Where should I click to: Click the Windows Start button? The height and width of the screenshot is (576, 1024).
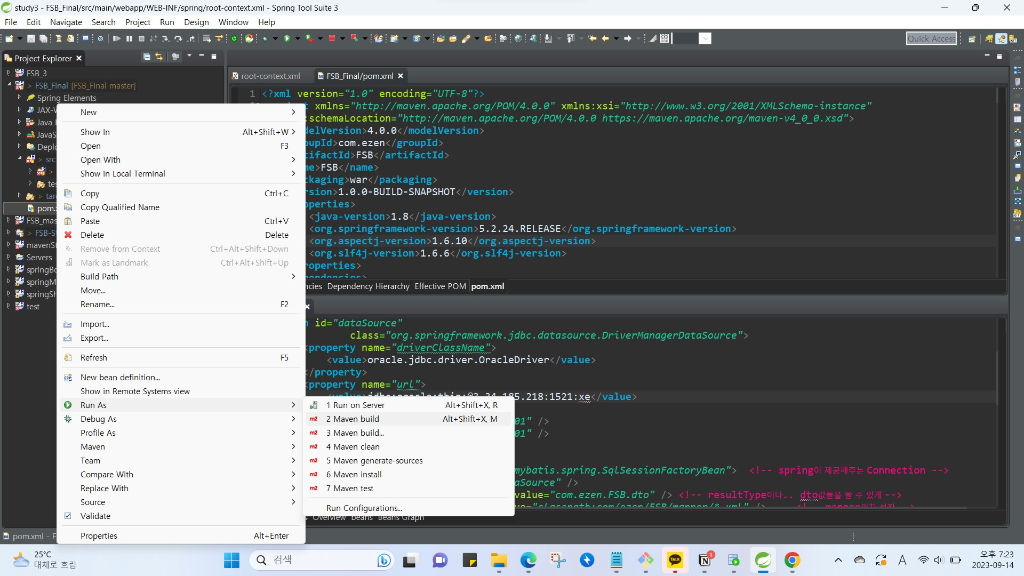pos(231,560)
